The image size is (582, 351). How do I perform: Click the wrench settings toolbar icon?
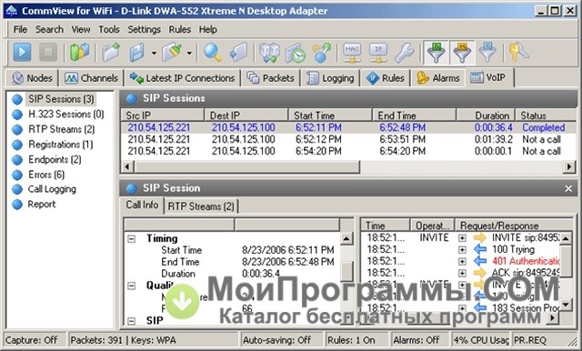(x=404, y=53)
